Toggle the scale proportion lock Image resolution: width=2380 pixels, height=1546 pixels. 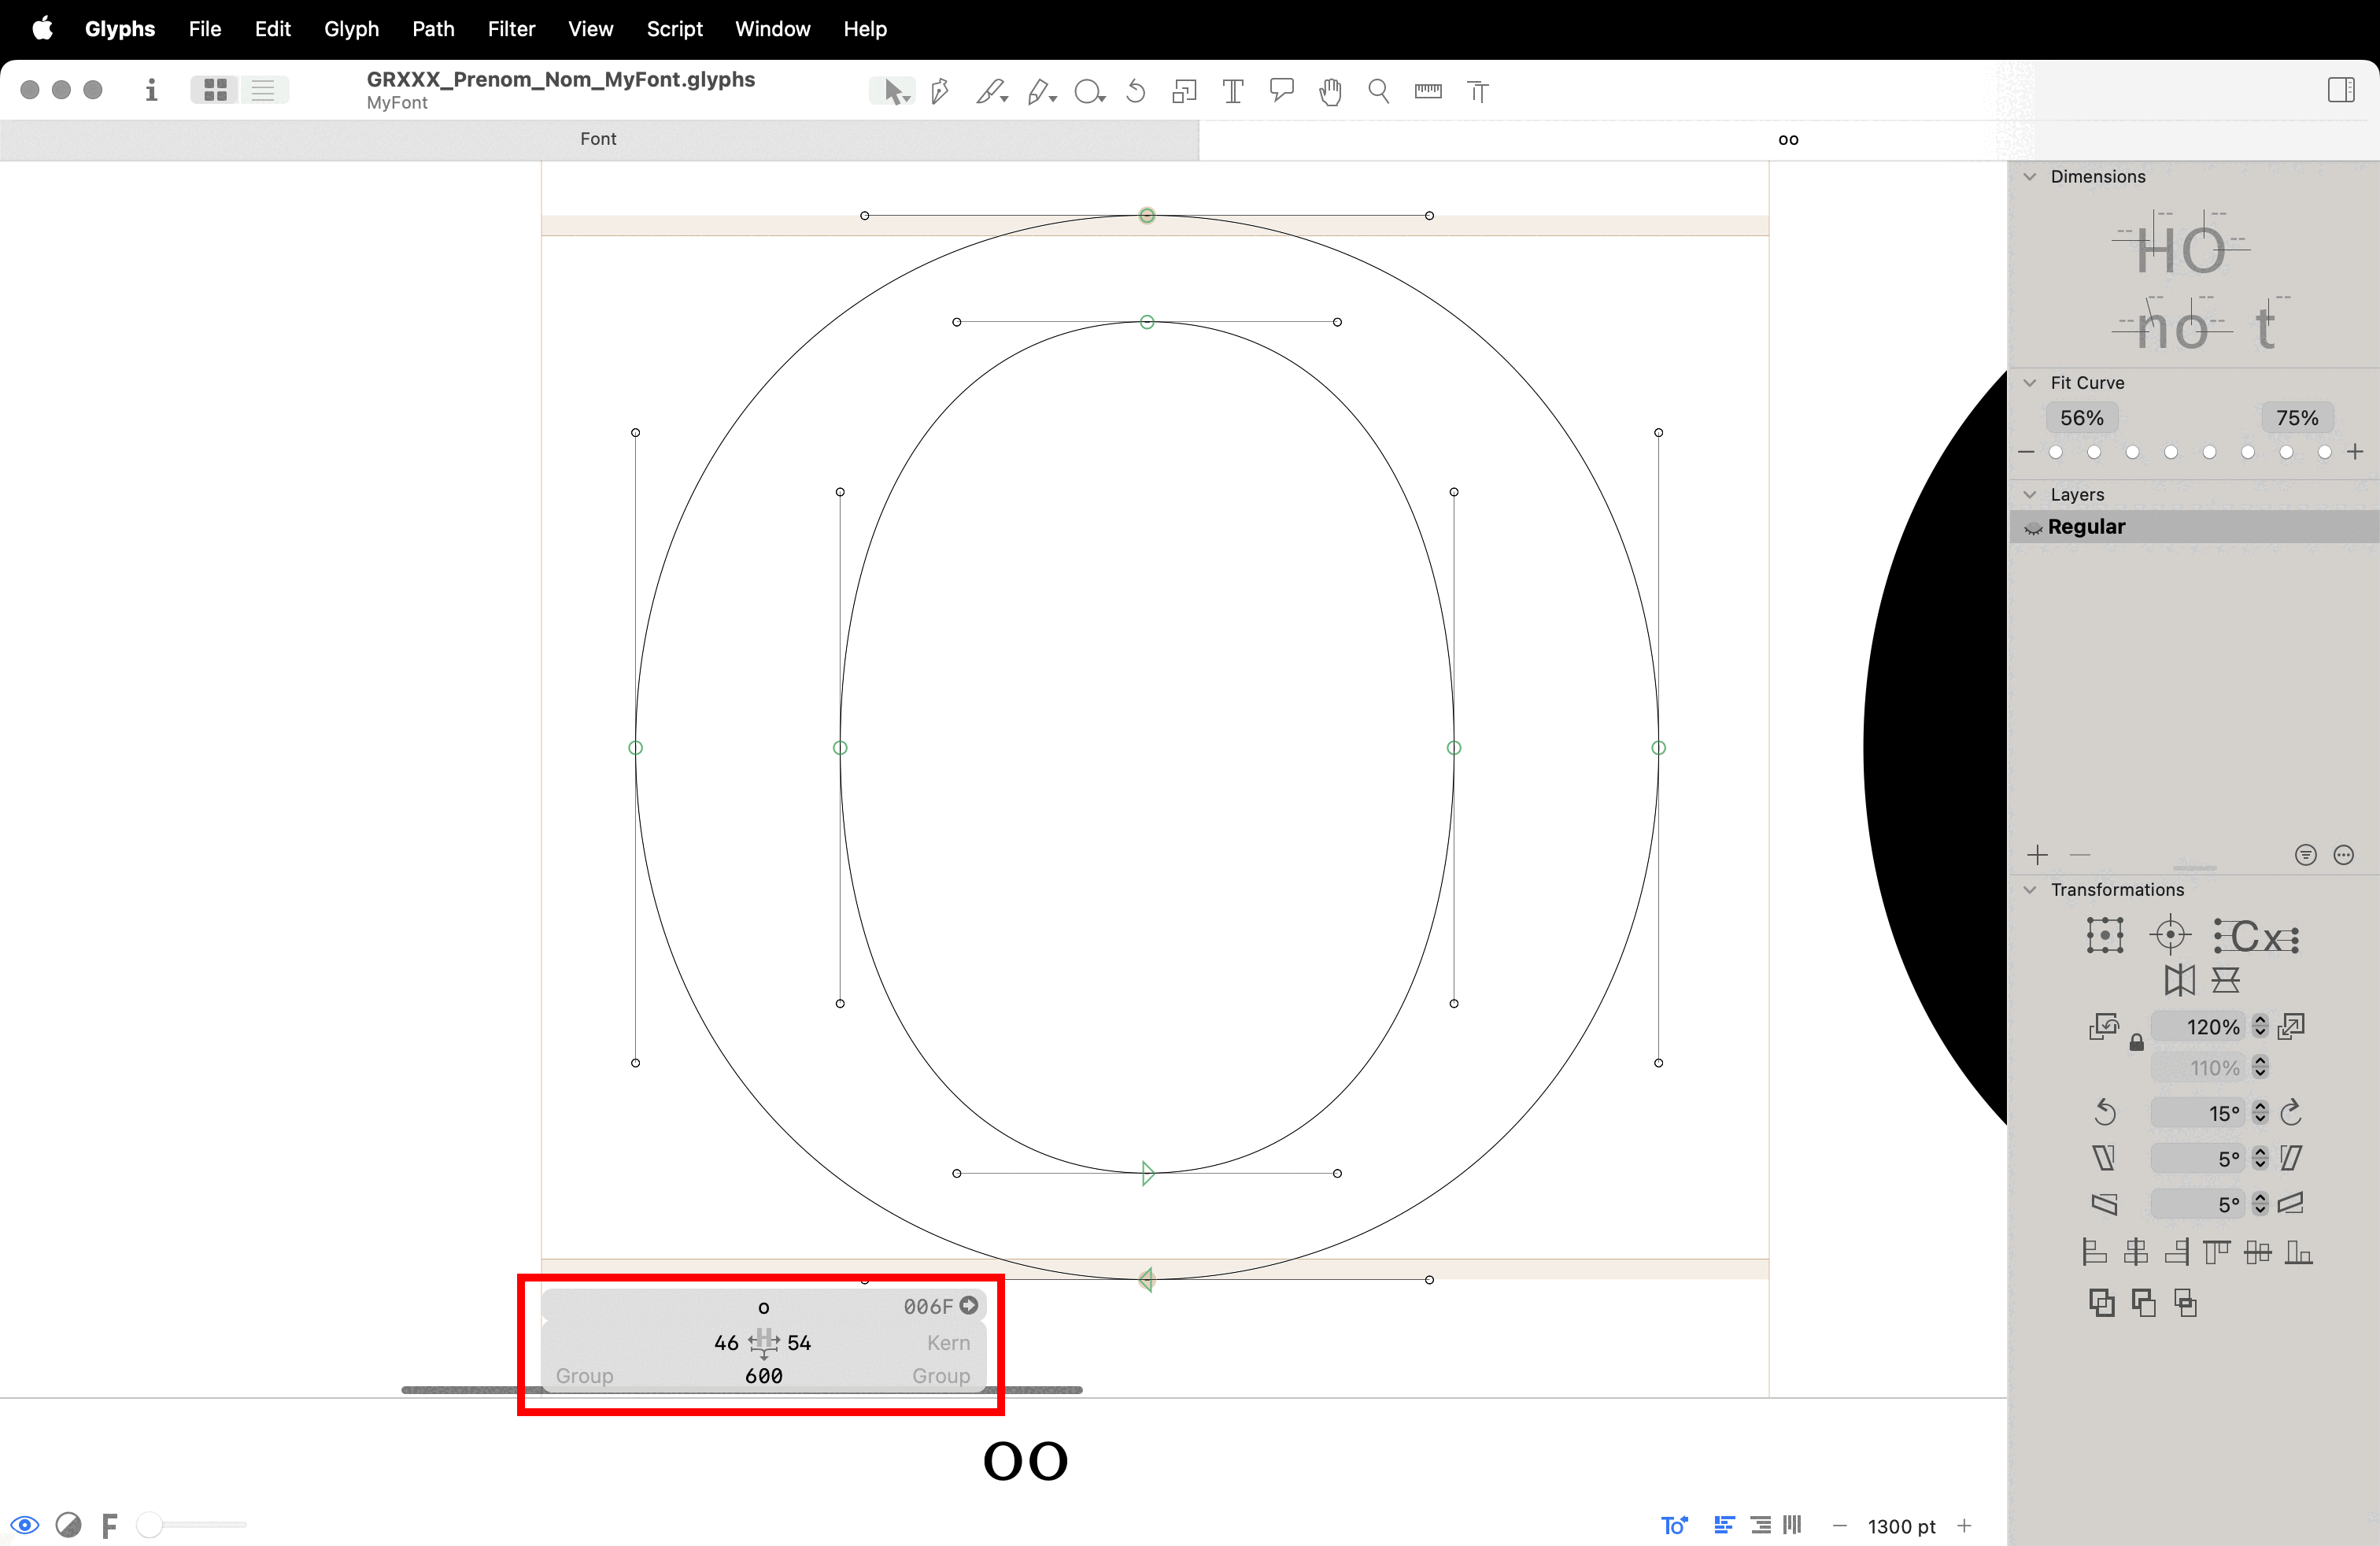2136,1043
